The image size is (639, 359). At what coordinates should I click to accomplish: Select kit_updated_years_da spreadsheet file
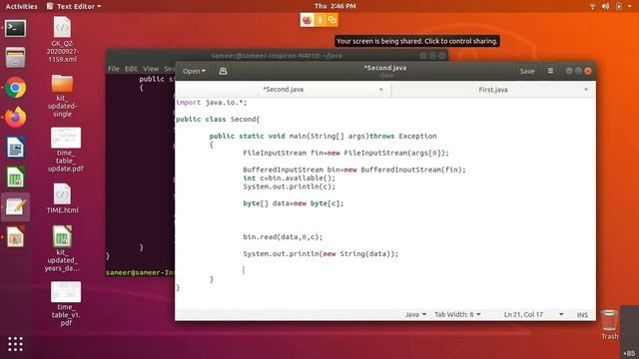click(x=62, y=248)
